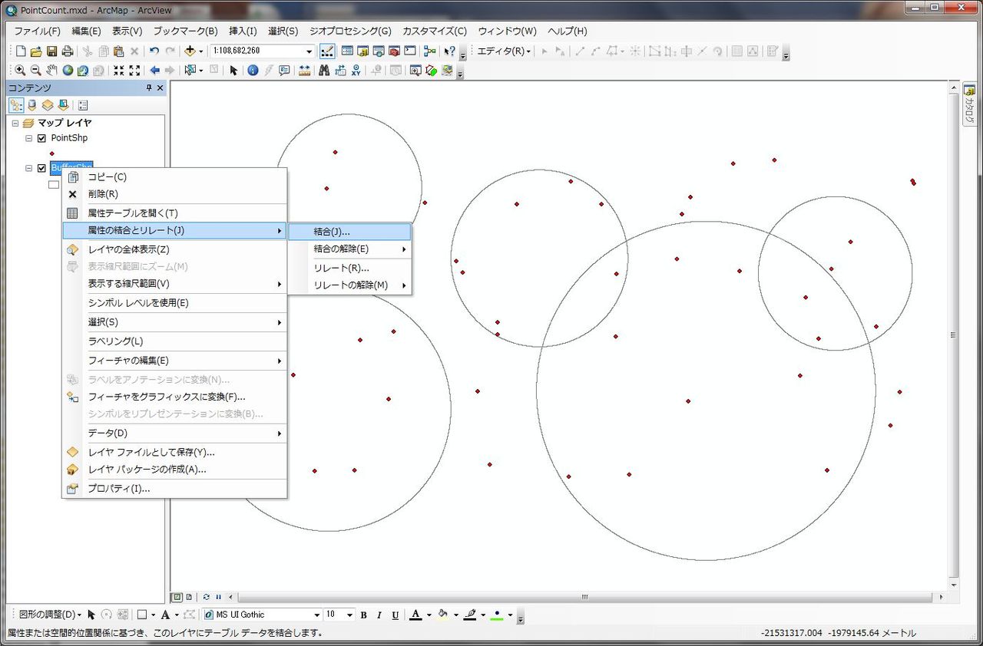This screenshot has width=983, height=646.
Task: Click the fill color bucket swatch
Action: [x=442, y=615]
